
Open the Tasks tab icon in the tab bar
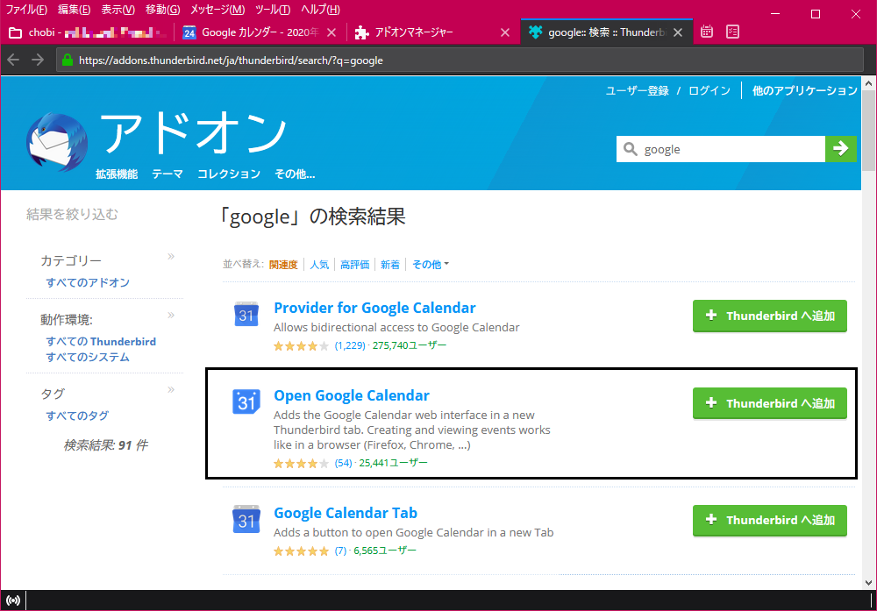point(732,32)
